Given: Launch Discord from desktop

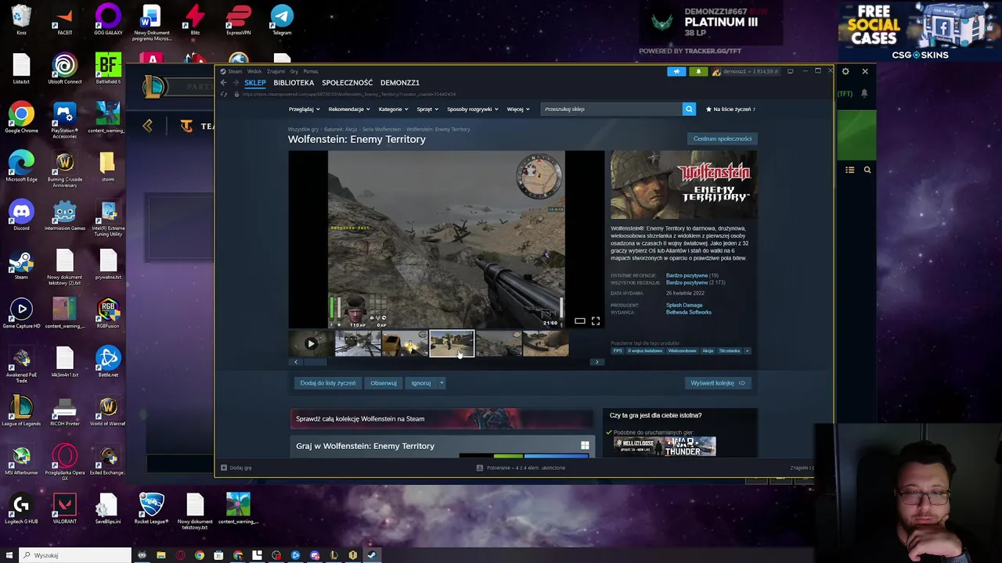Looking at the screenshot, I should tap(21, 215).
